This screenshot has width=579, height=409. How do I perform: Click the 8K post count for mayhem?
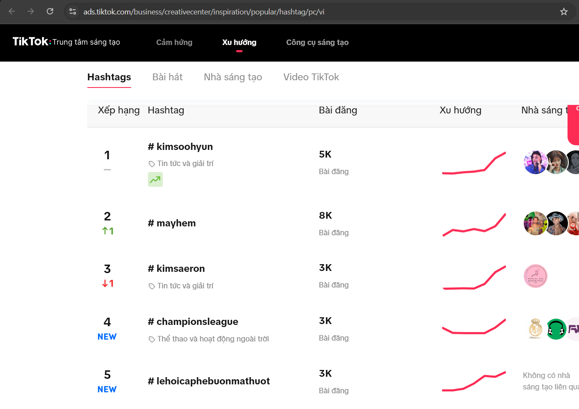click(x=326, y=216)
